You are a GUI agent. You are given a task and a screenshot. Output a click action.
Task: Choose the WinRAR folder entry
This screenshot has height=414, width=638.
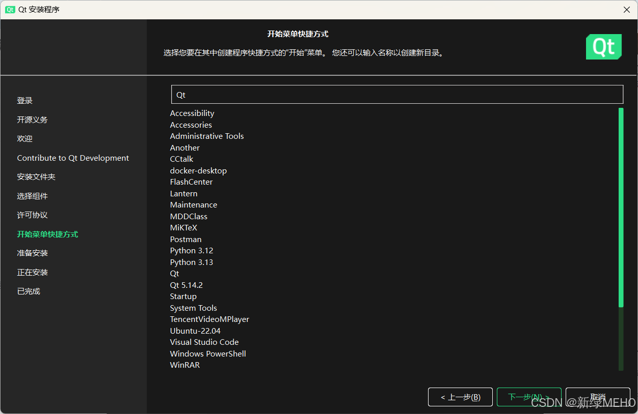pyautogui.click(x=185, y=365)
